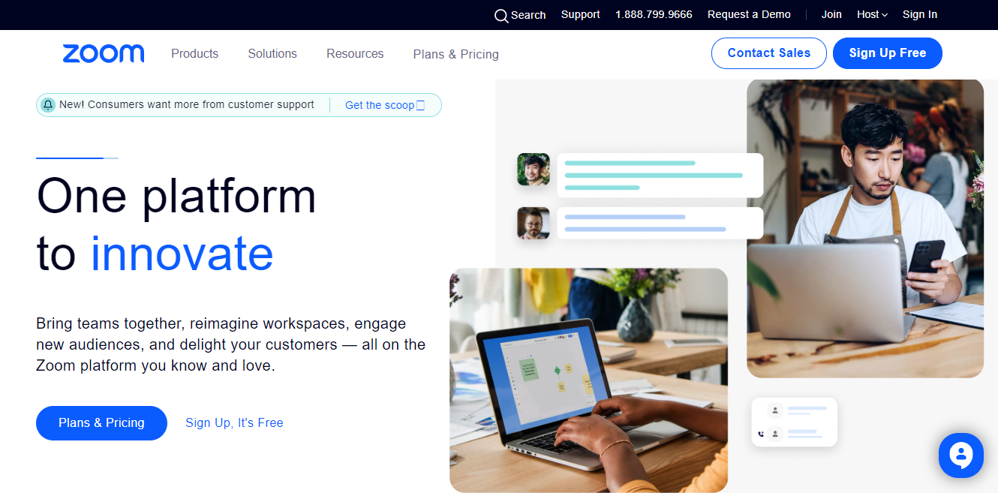Click the Zoom logo
Screen dimensions: 998x493
(104, 53)
